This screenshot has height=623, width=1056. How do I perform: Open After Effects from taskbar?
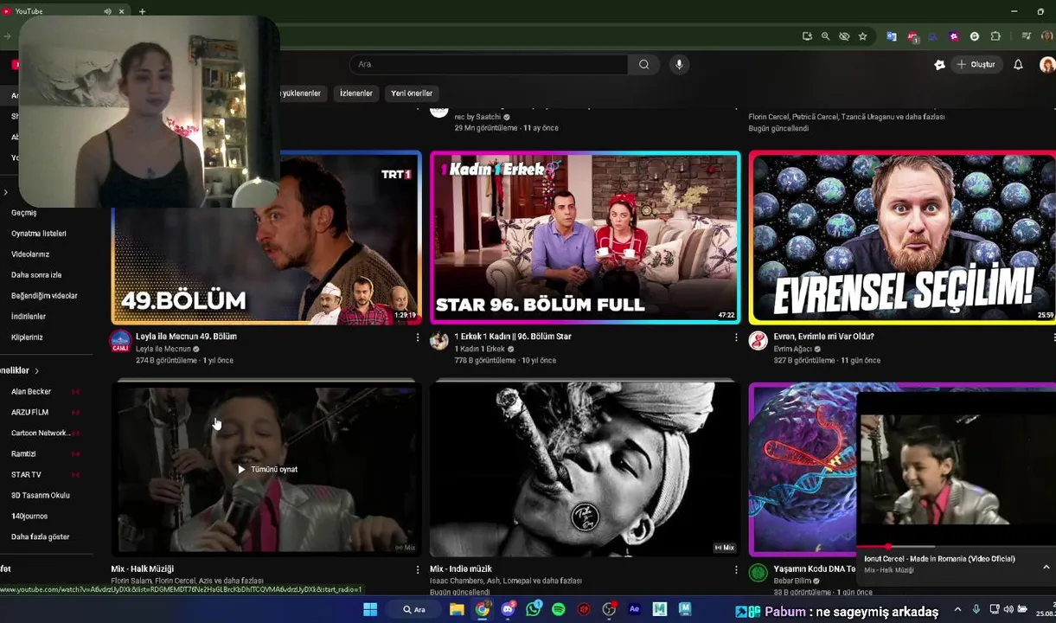(x=634, y=609)
